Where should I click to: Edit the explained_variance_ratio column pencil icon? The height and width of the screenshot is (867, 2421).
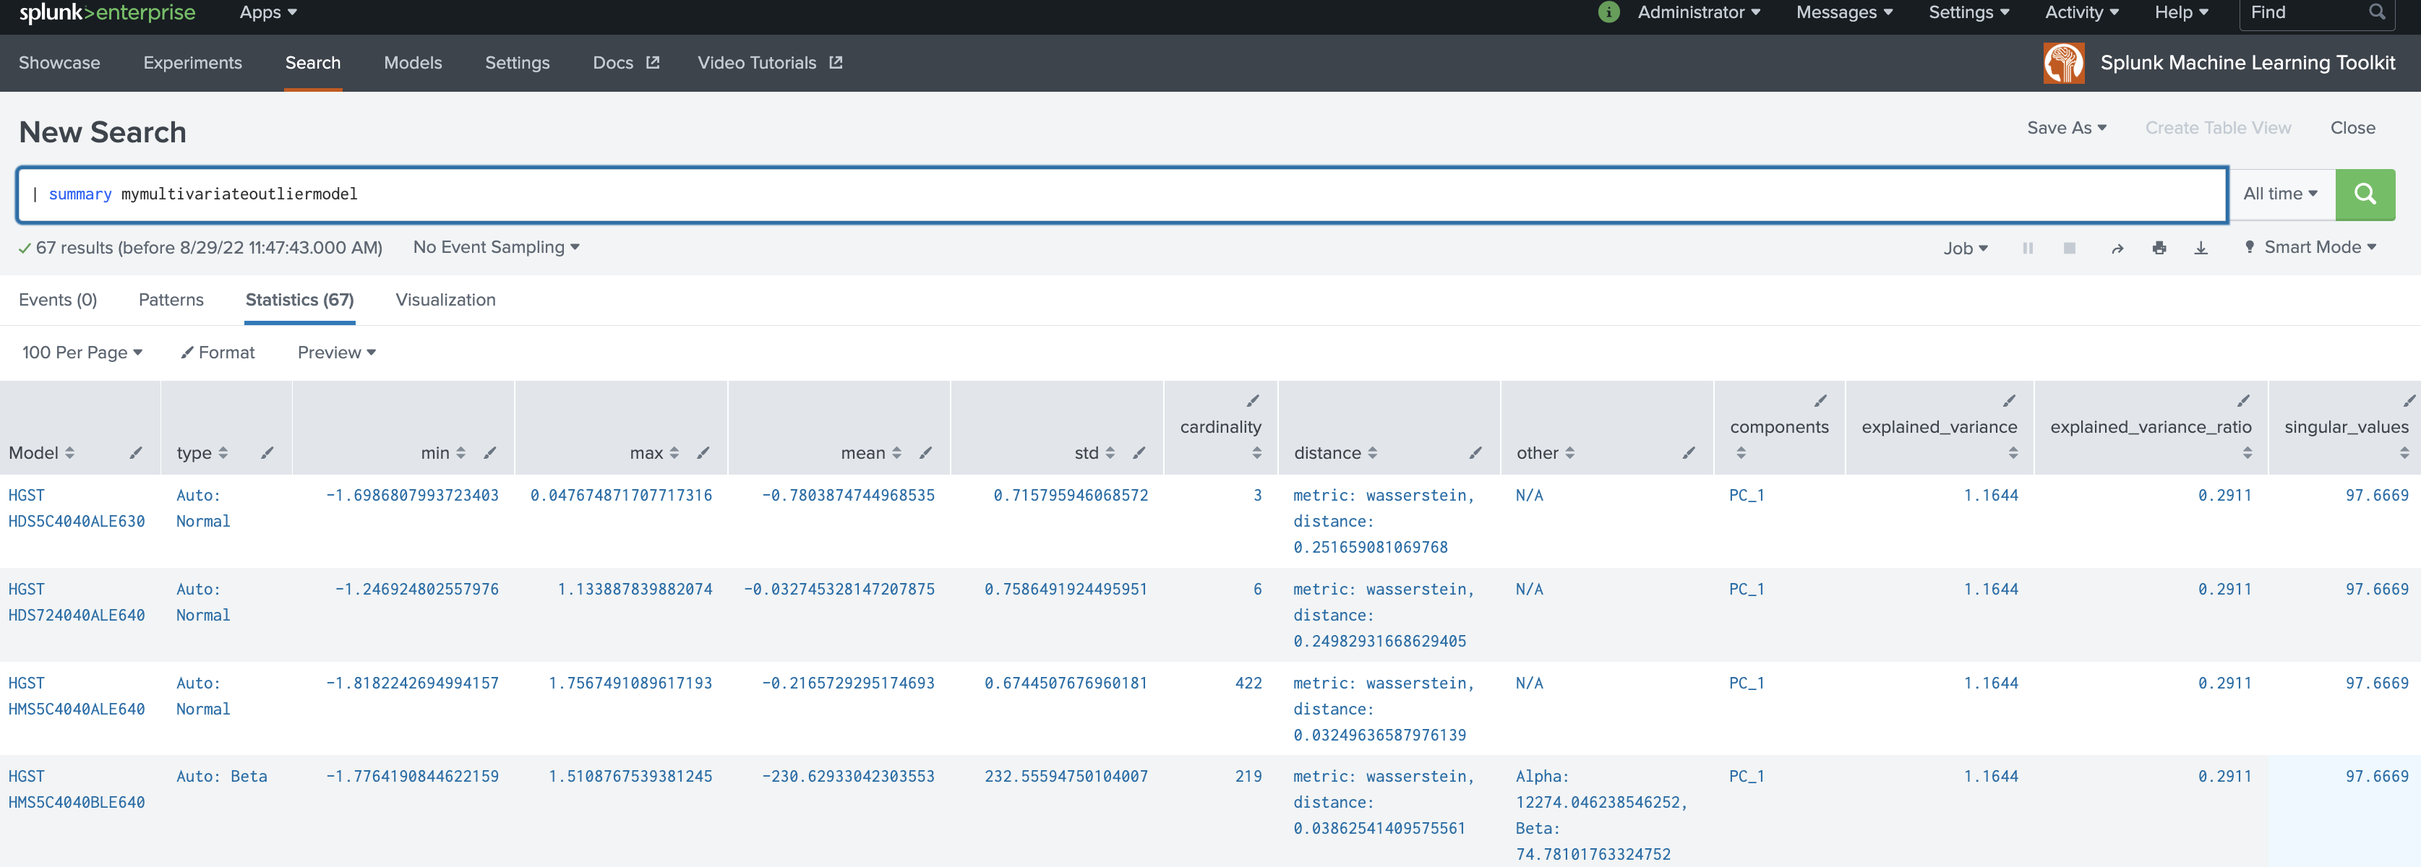pos(2242,401)
